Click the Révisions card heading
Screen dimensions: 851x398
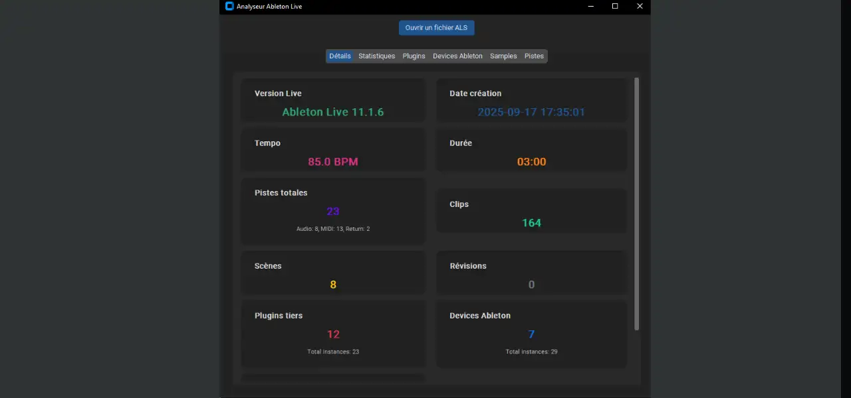point(468,266)
